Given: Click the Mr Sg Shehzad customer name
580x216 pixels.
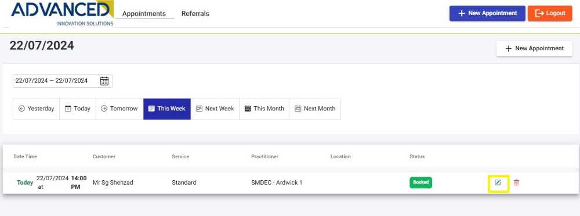Looking at the screenshot, I should click(113, 183).
